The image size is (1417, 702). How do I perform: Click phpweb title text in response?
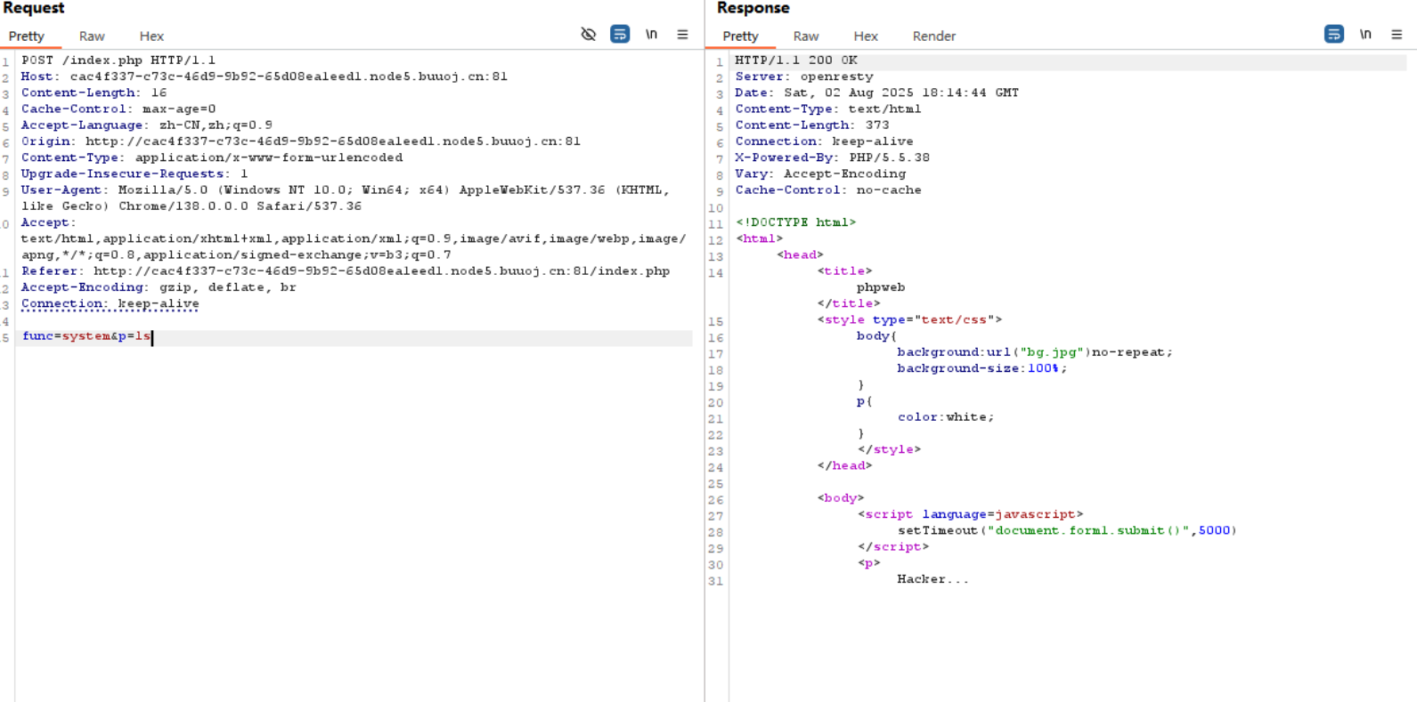pos(881,287)
